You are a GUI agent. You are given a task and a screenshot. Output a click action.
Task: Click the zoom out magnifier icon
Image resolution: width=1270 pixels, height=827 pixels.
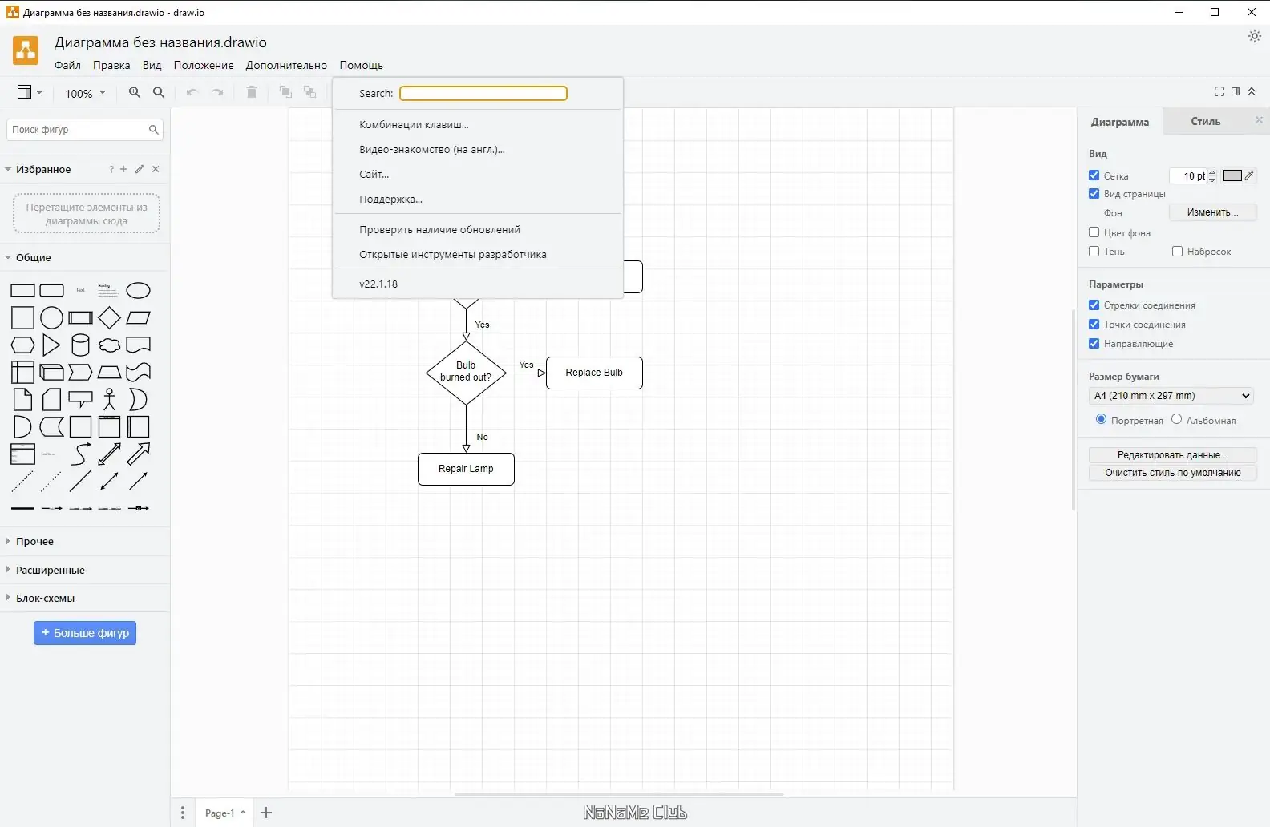(x=159, y=93)
